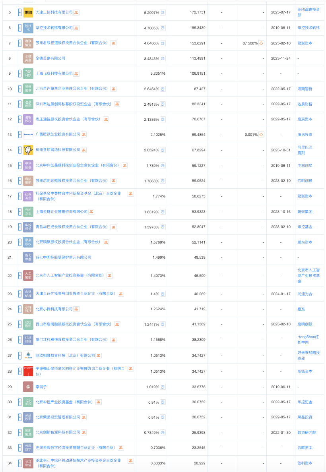Click history icon next to 4.6486% shareholding
This screenshot has width=326, height=472.
162,43
